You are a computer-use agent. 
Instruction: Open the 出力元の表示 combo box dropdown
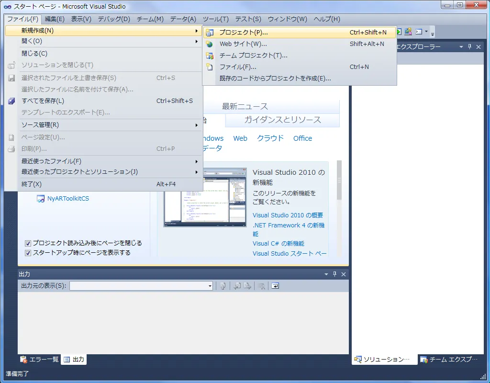coord(210,286)
